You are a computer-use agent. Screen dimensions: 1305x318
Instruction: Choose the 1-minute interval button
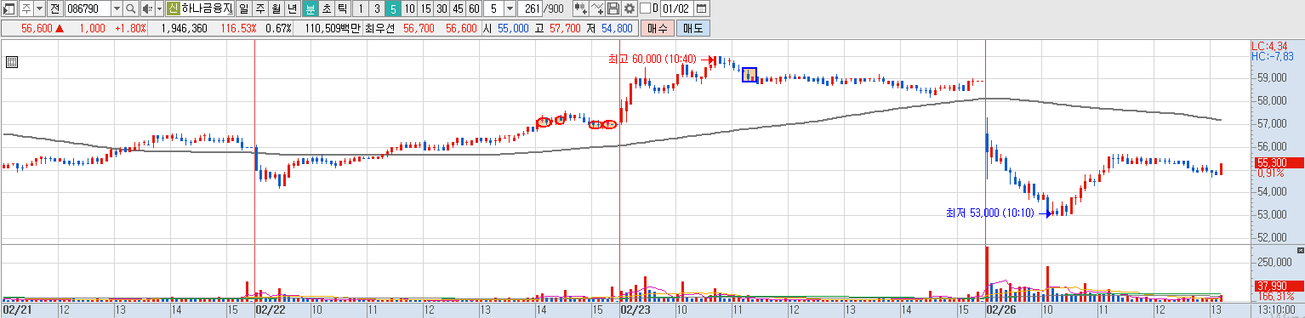click(361, 9)
